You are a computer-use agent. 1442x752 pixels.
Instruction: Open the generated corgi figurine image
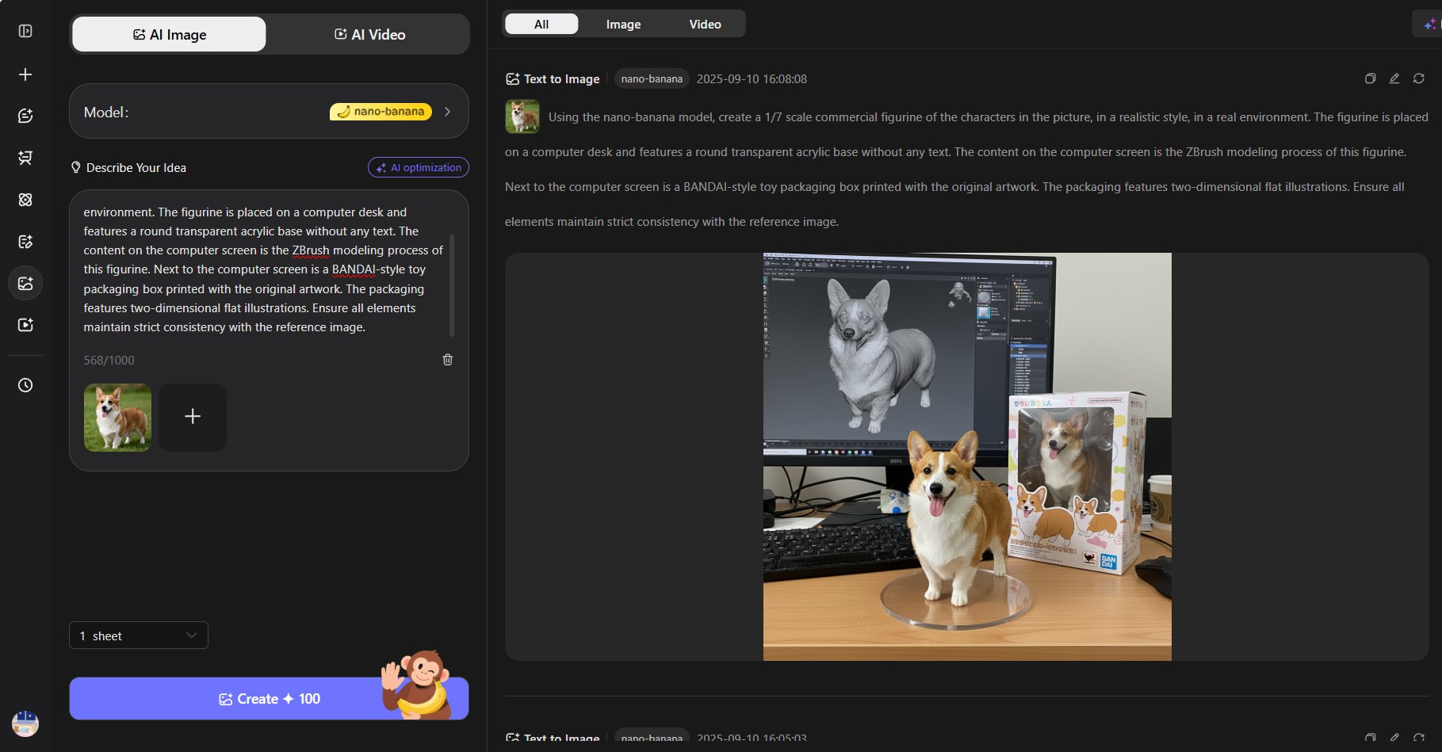coord(967,456)
